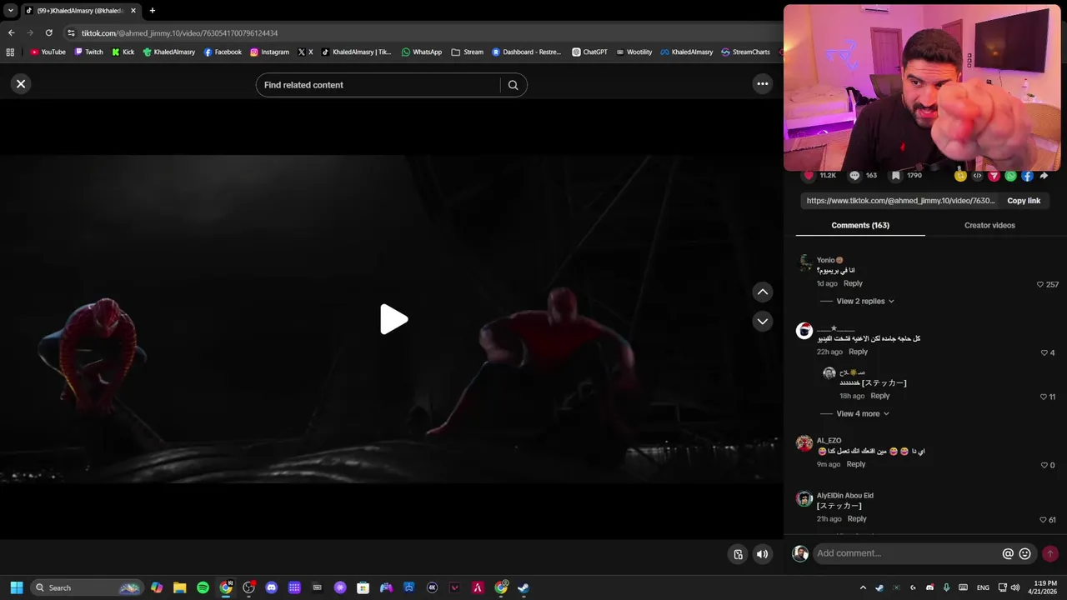
Task: Reload the page in Chrome
Action: click(x=48, y=32)
